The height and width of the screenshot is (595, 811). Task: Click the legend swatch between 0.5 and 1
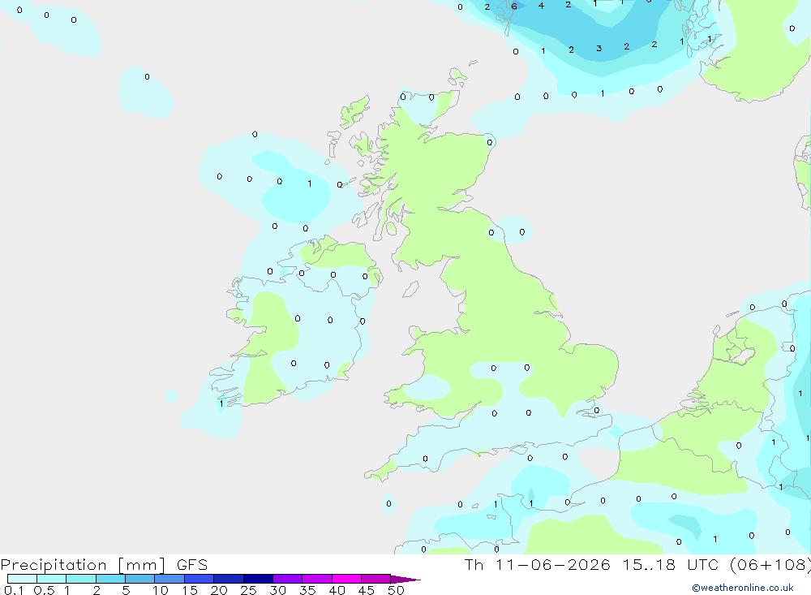point(52,579)
